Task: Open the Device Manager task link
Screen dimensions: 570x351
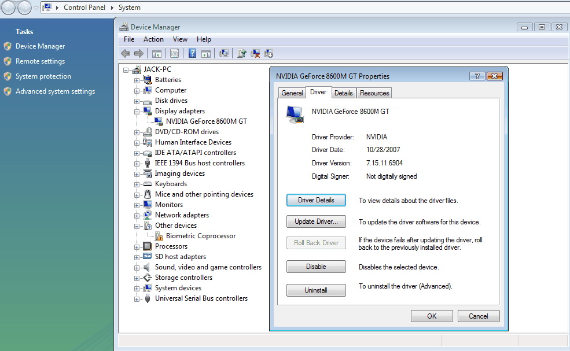Action: [41, 46]
